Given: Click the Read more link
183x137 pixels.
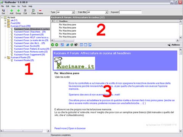Looking at the screenshot, I should 61,128.
